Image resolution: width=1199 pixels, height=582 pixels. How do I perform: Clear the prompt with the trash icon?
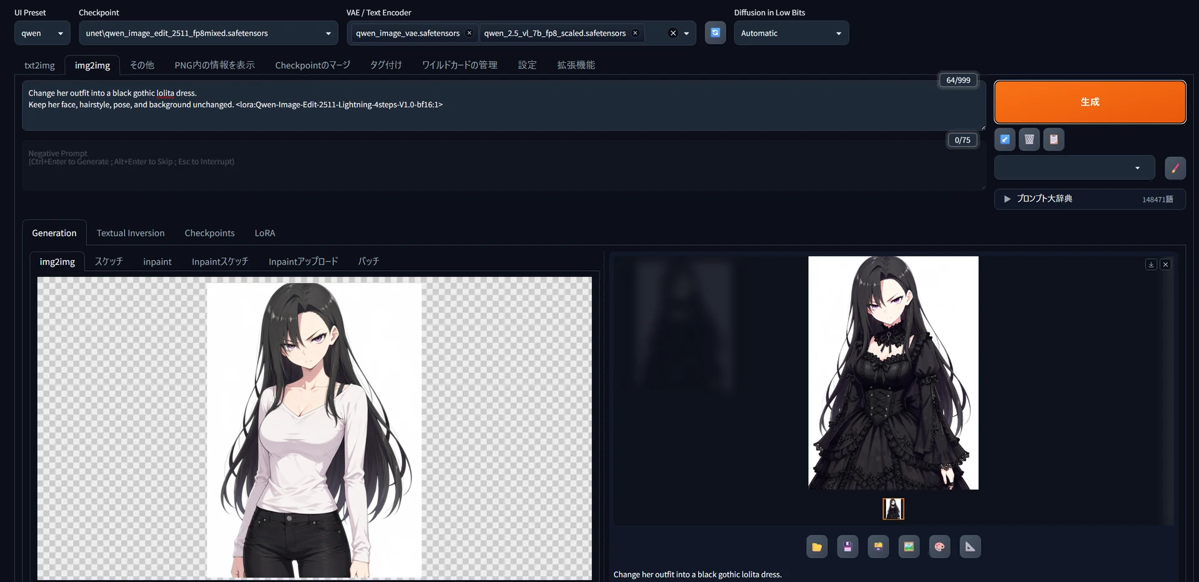tap(1029, 139)
